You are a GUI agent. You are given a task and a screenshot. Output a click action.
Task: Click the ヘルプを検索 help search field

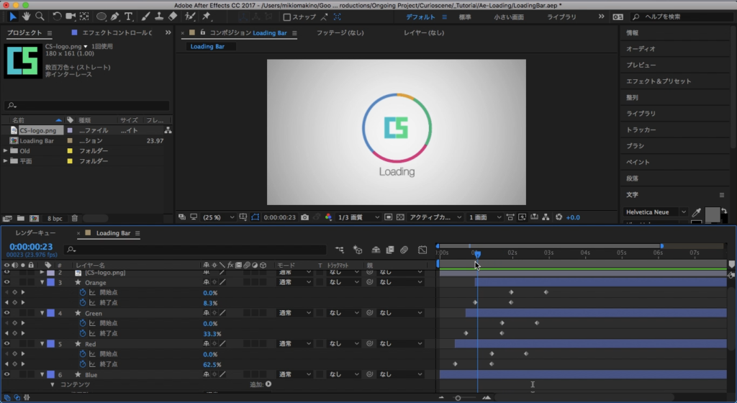(x=679, y=17)
